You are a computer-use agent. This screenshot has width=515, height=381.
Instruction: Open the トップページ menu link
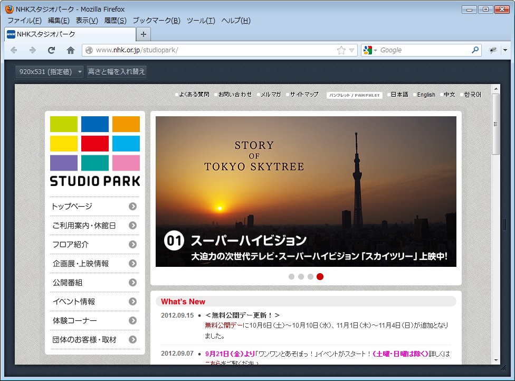94,206
